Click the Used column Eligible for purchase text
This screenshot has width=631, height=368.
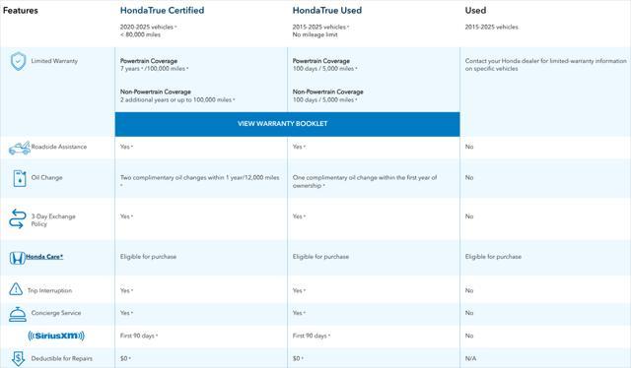(x=493, y=257)
